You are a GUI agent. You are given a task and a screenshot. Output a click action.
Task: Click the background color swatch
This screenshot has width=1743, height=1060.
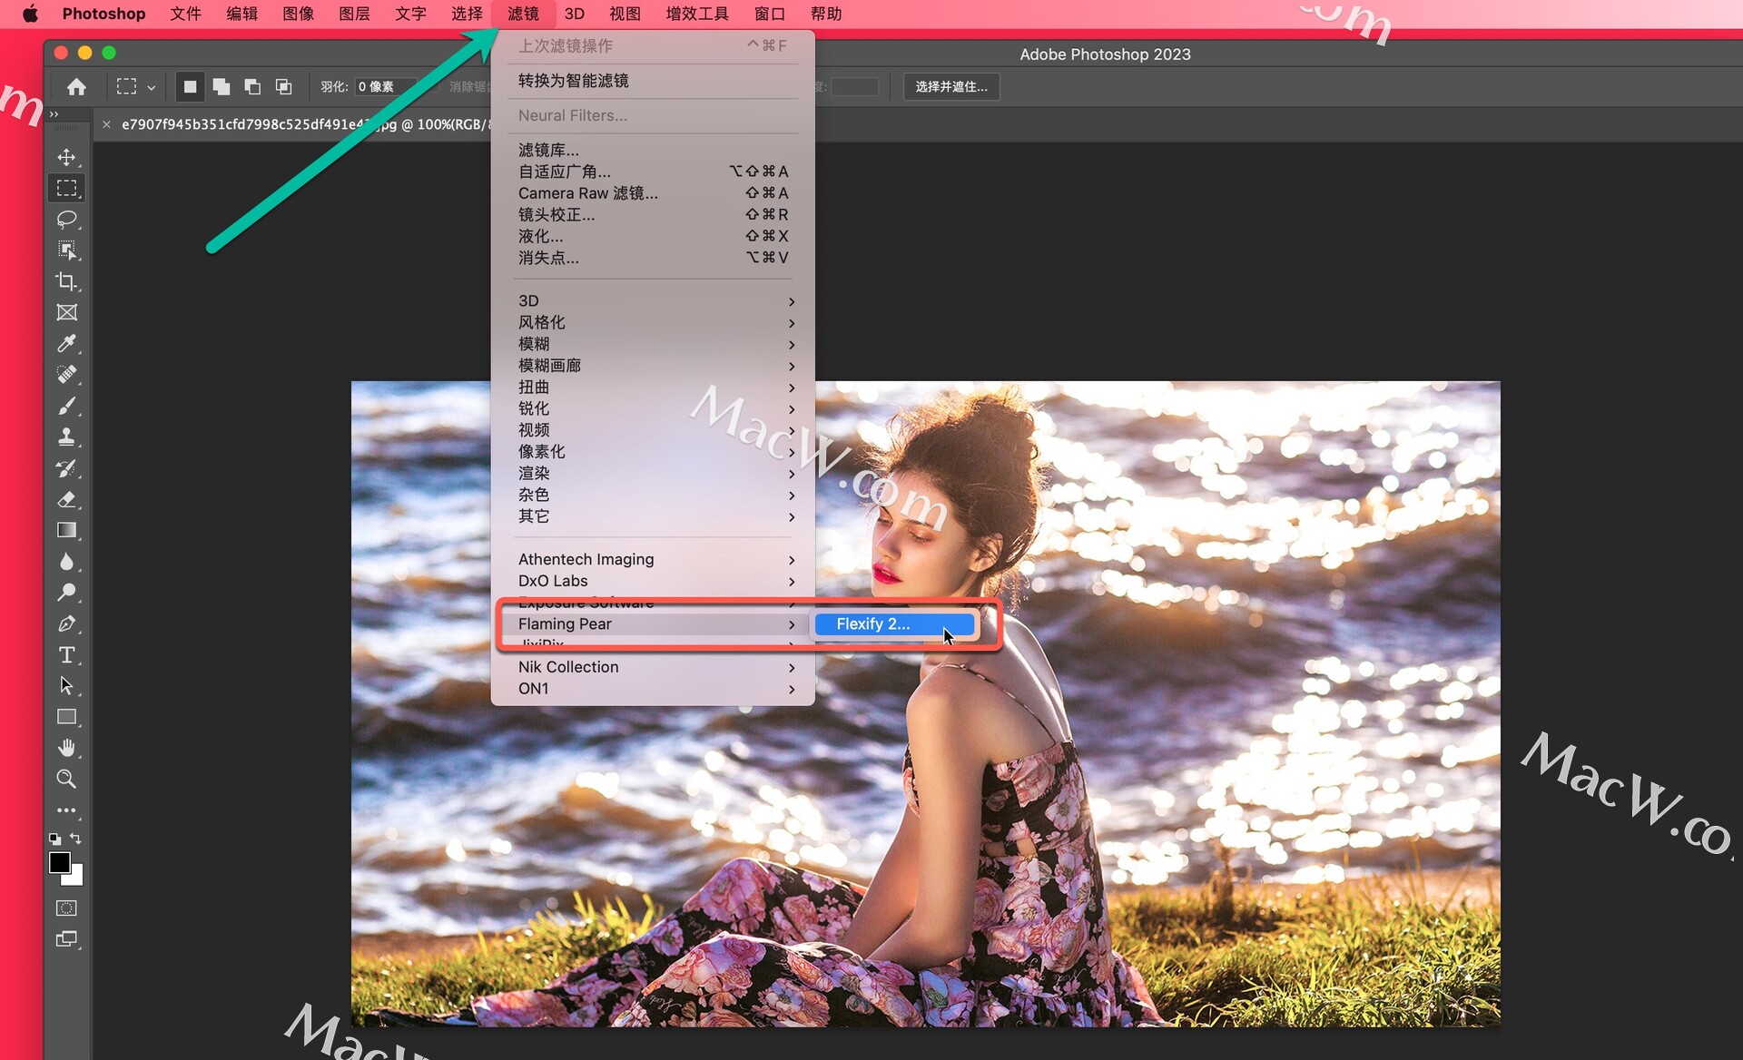(x=75, y=878)
